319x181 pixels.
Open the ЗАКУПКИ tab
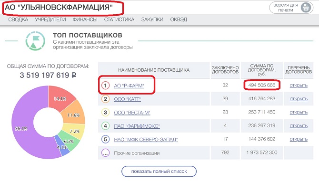[152, 19]
